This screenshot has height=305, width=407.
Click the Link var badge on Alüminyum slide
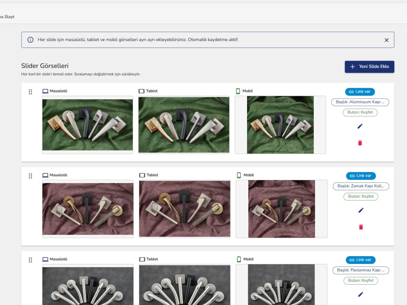click(360, 91)
